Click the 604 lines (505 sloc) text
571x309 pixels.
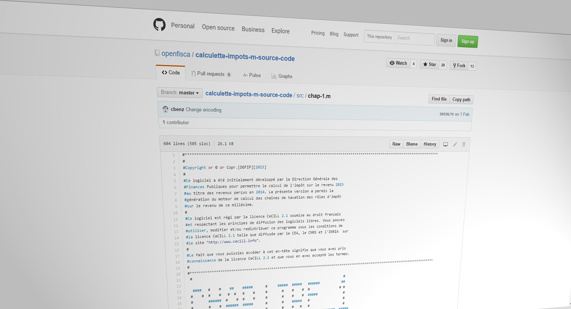pos(187,144)
